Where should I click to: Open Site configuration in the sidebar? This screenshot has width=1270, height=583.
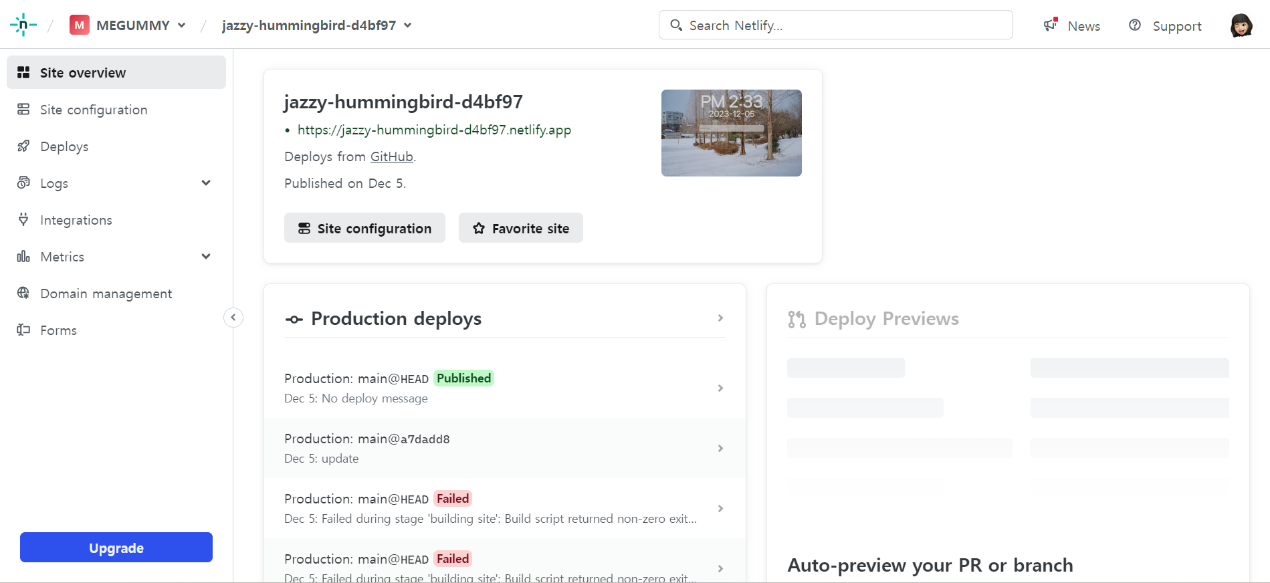click(116, 109)
